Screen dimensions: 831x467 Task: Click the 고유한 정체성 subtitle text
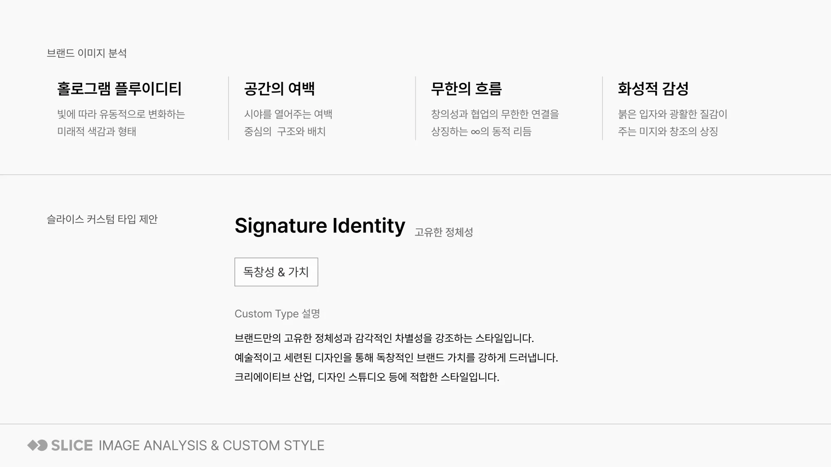click(444, 232)
